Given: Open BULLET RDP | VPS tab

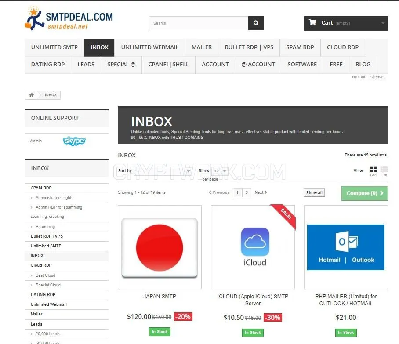Looking at the screenshot, I should coord(249,47).
